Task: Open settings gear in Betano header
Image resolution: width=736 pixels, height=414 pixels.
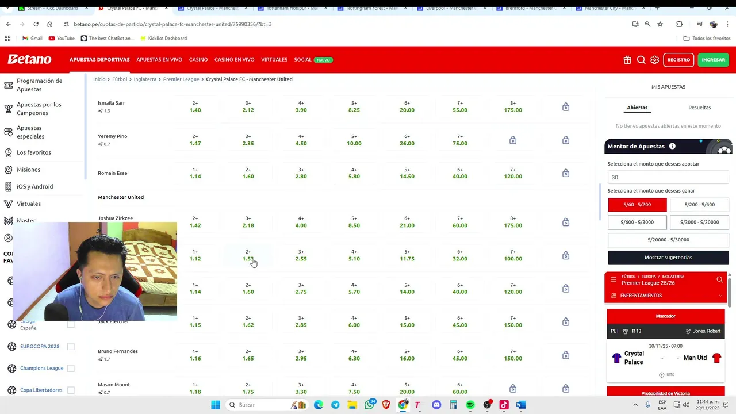Action: coord(654,60)
